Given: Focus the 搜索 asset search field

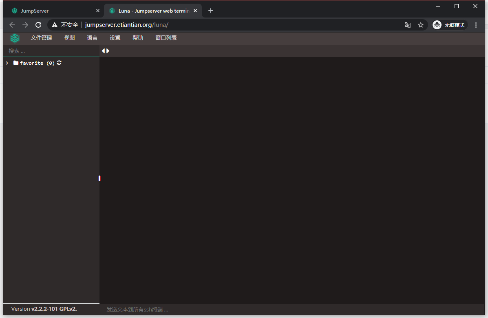Looking at the screenshot, I should tap(51, 51).
